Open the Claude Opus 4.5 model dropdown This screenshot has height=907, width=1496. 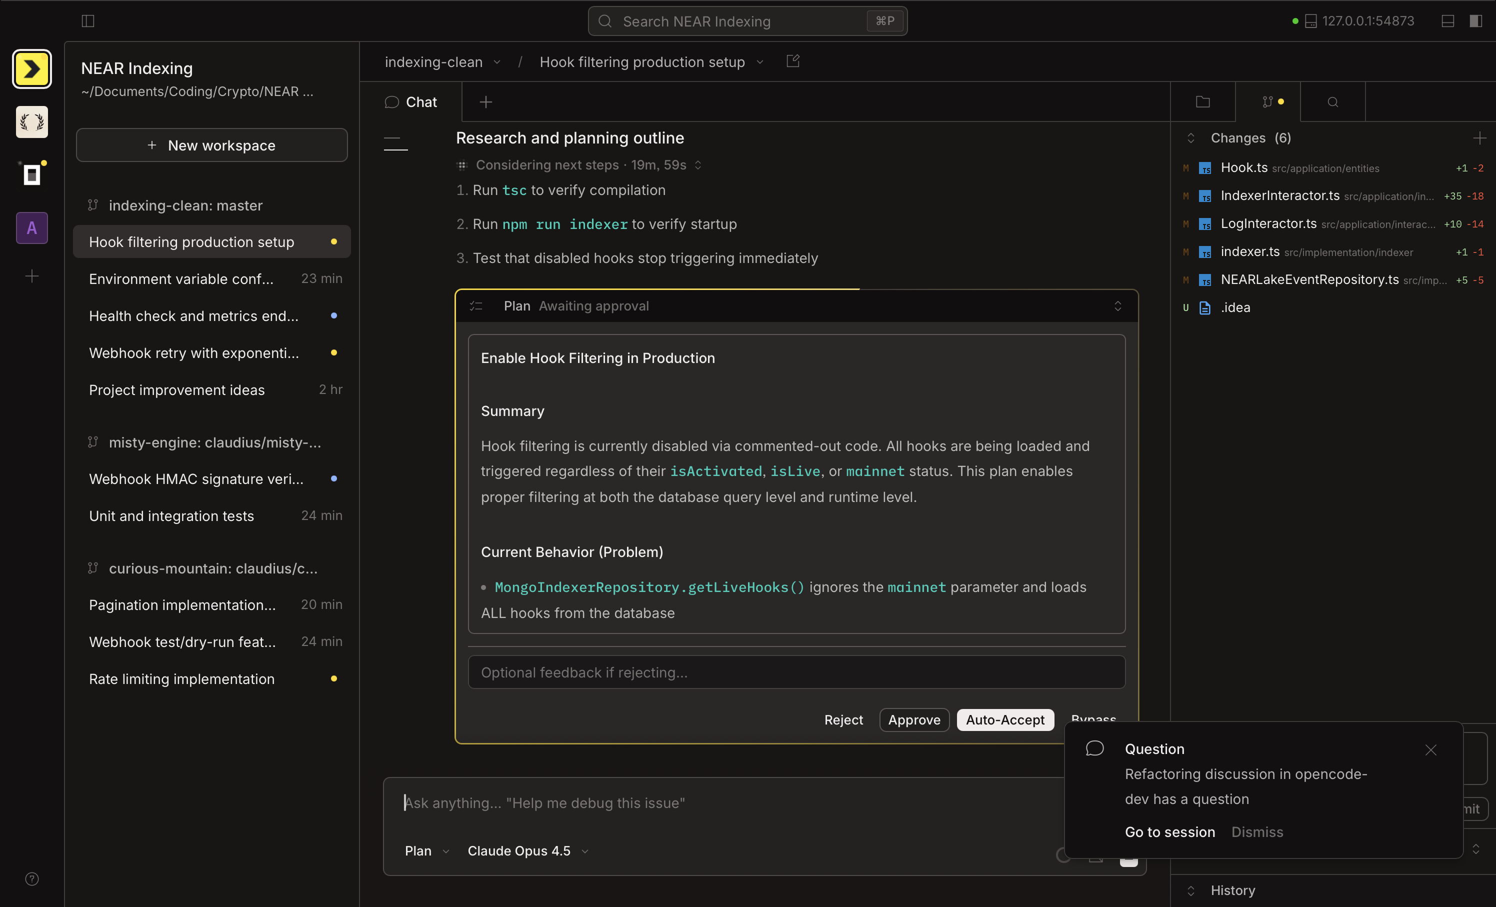click(527, 851)
